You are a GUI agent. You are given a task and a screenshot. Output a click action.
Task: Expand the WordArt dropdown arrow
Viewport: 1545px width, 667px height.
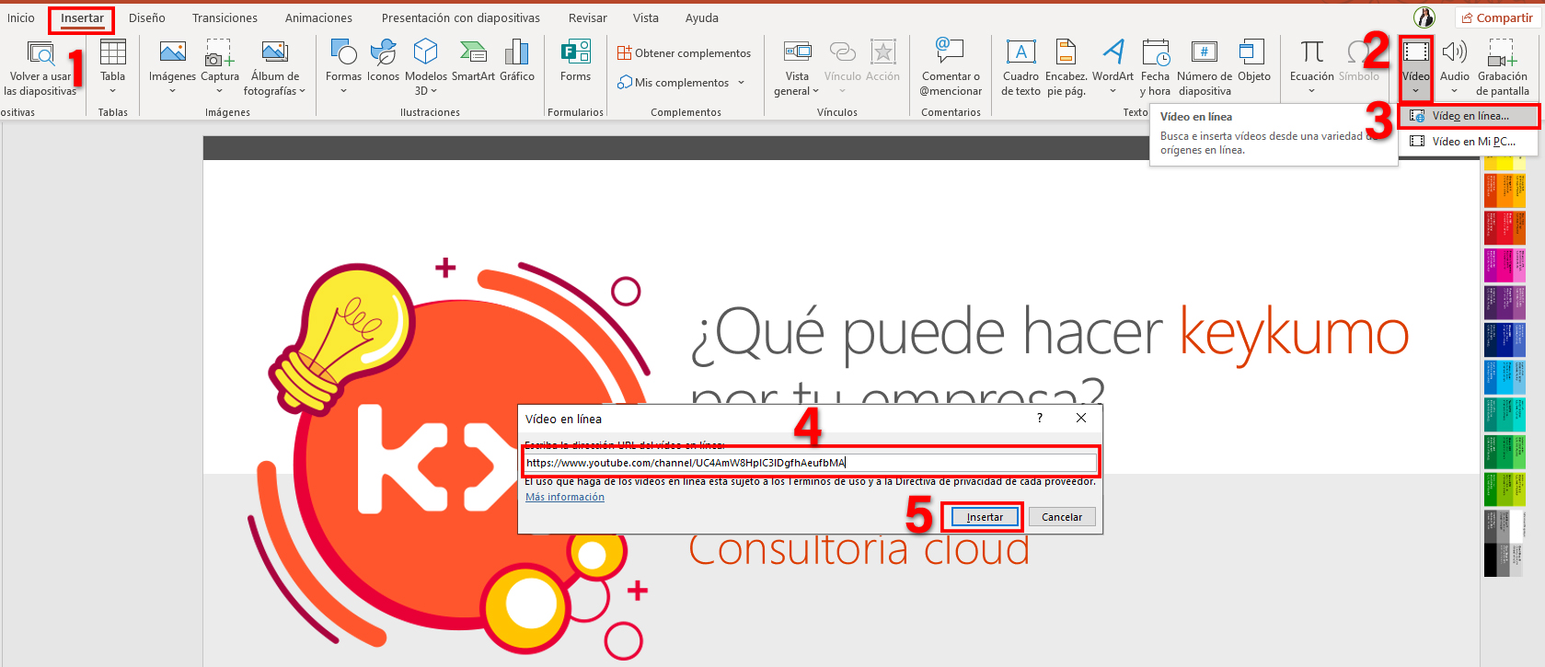point(1113,91)
